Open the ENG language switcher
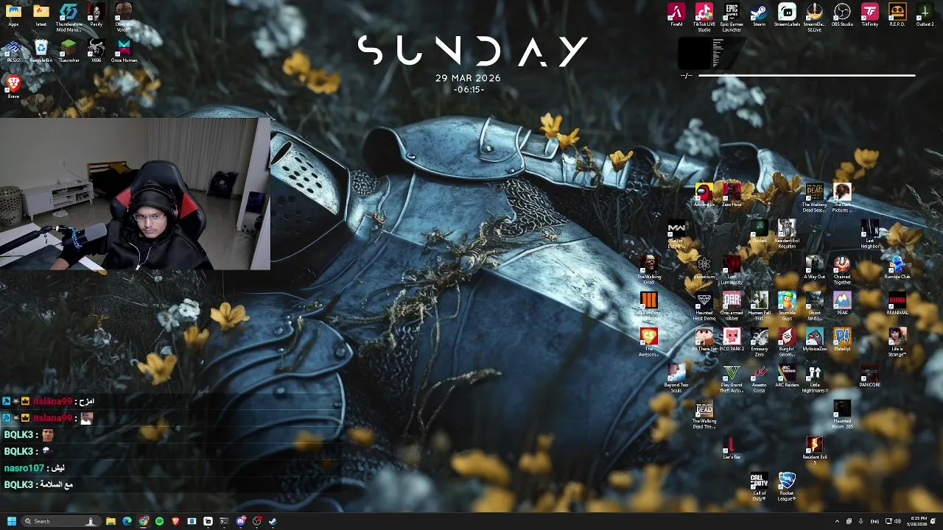Image resolution: width=943 pixels, height=530 pixels. point(875,521)
